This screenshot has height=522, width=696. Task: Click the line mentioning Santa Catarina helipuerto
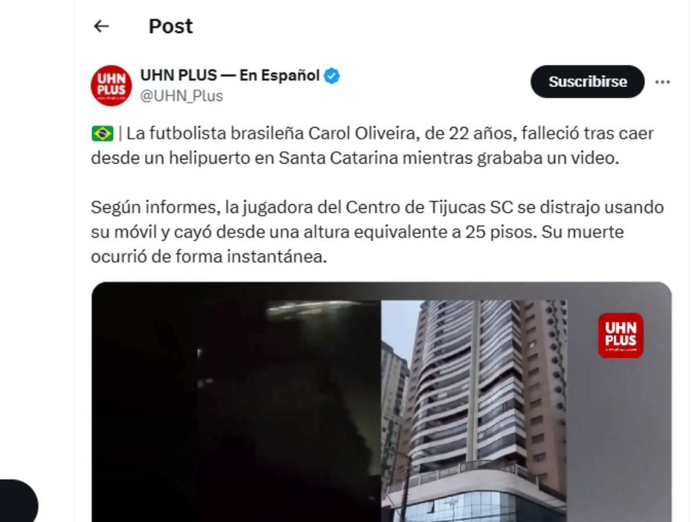pyautogui.click(x=355, y=158)
